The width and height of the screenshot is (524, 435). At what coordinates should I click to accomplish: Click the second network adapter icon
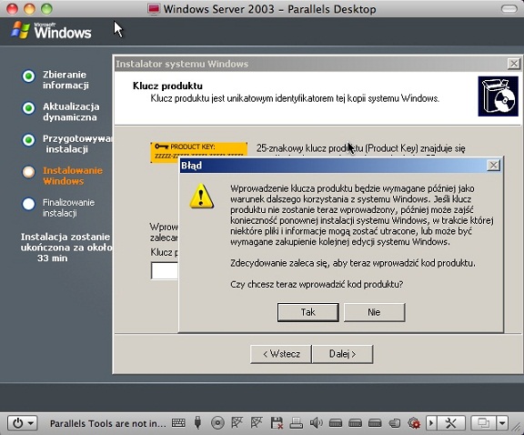(257, 423)
